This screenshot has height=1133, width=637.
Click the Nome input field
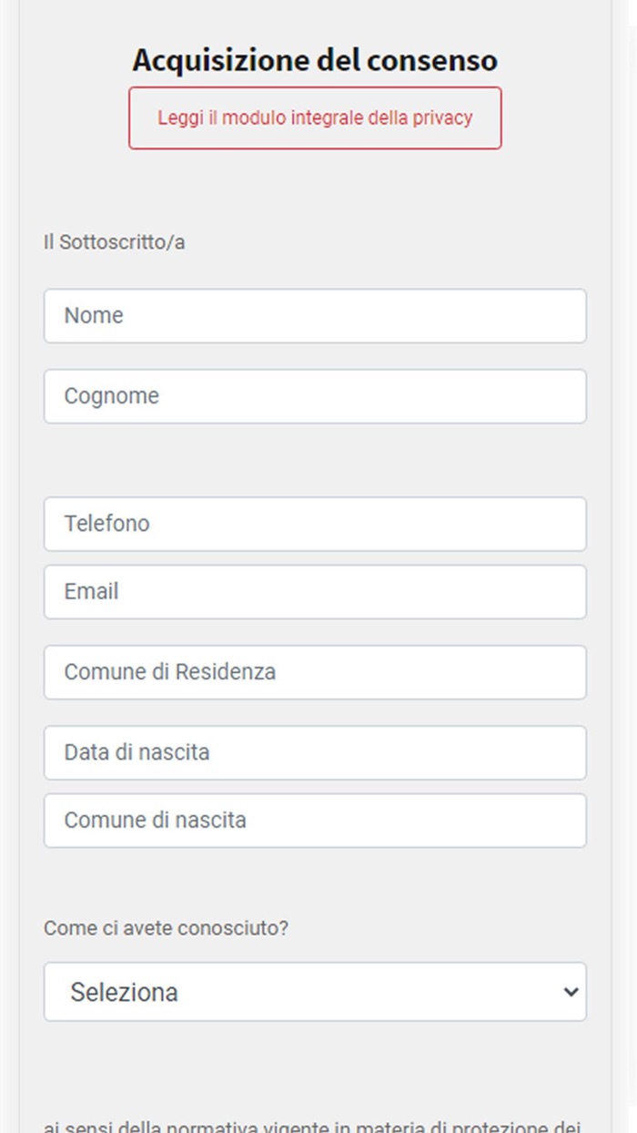pyautogui.click(x=315, y=316)
